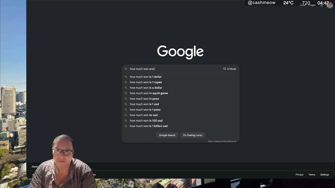335x188 pixels.
Task: Click the search icon beside 'how much won is 1 dollar'
Action: [126, 77]
